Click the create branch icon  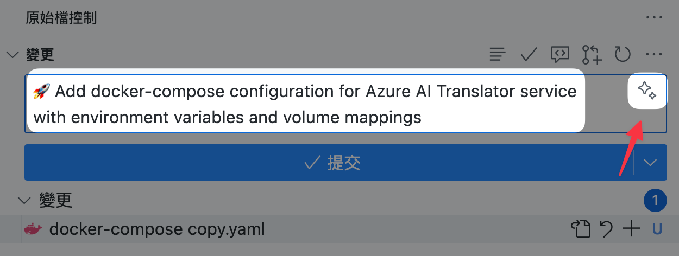pos(592,54)
